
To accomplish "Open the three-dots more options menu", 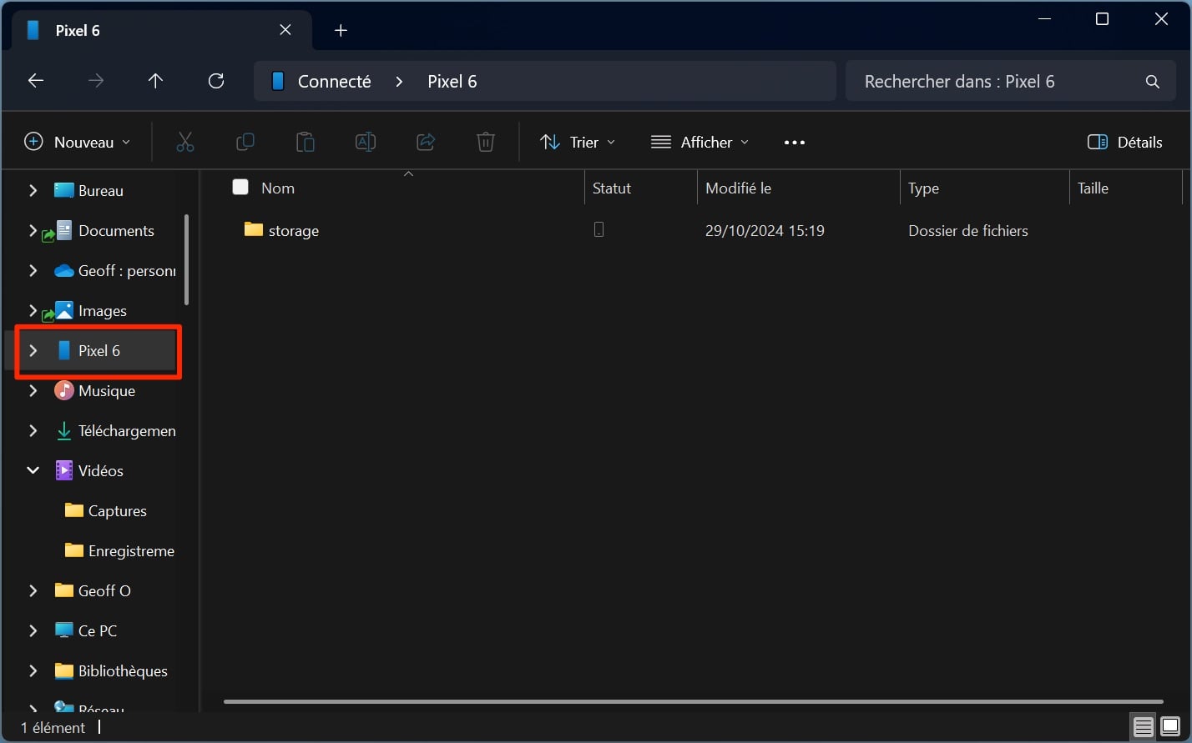I will point(795,143).
